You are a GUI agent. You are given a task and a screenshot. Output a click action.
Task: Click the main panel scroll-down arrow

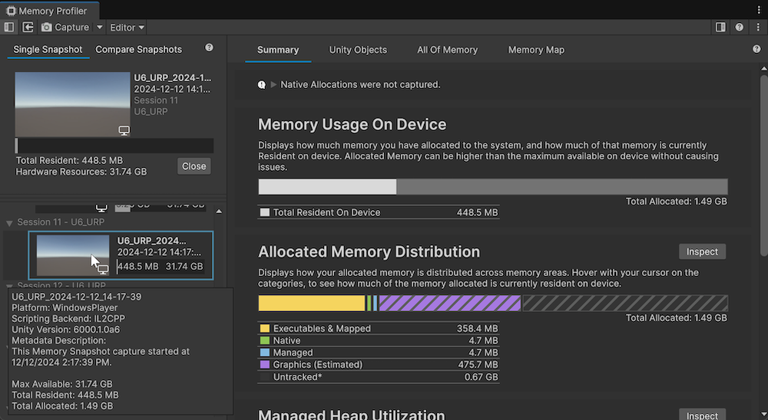pos(763,414)
